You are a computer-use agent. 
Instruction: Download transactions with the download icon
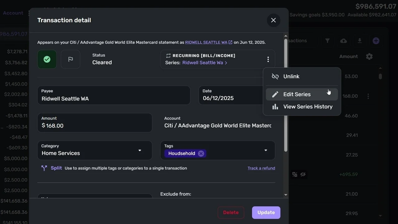click(x=359, y=41)
